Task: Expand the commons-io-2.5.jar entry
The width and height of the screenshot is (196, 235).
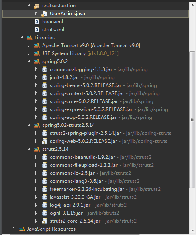Action: pyautogui.click(x=36, y=173)
